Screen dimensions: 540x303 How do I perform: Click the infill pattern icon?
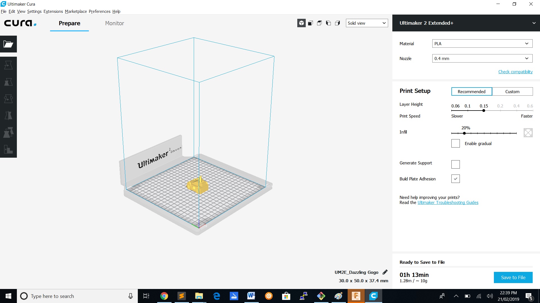528,132
